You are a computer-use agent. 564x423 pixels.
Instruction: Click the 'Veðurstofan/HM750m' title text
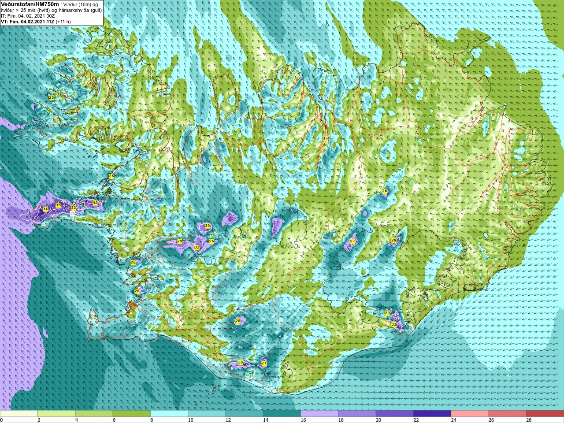click(x=30, y=4)
